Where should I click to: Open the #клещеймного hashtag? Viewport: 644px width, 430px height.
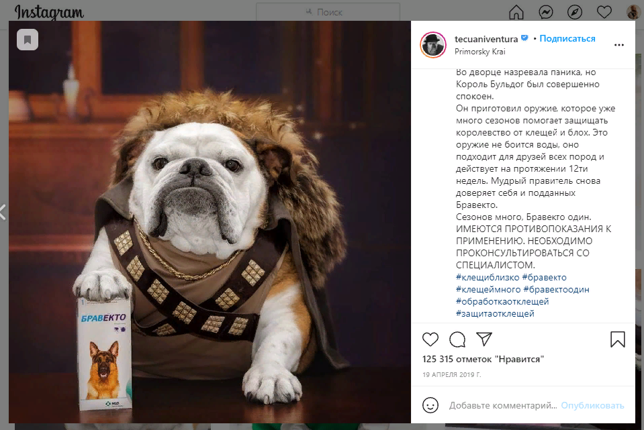488,289
